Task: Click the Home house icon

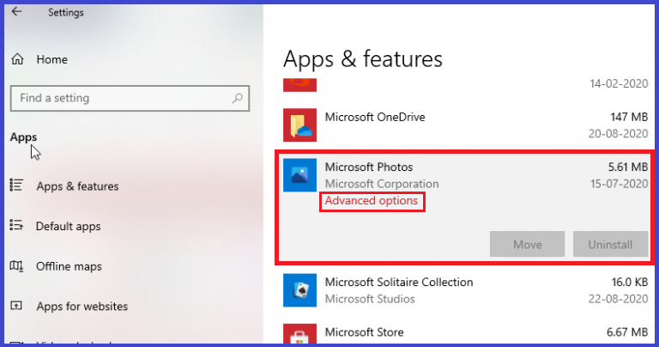Action: 17,59
